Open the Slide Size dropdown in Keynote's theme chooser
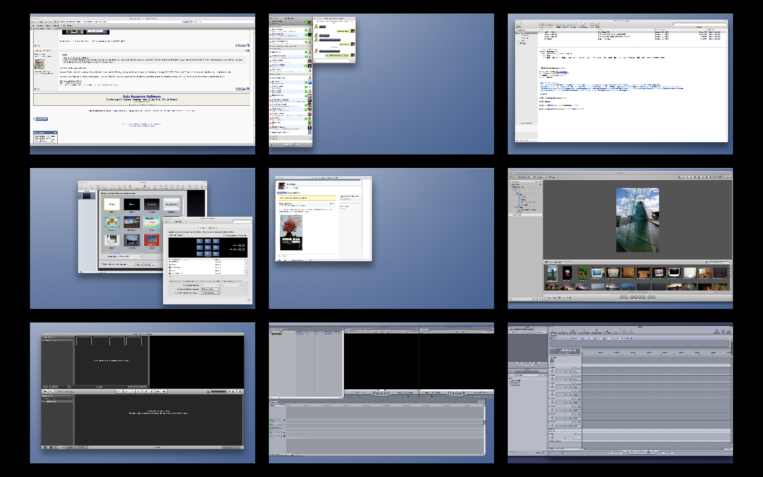The height and width of the screenshot is (477, 763). pyautogui.click(x=130, y=256)
